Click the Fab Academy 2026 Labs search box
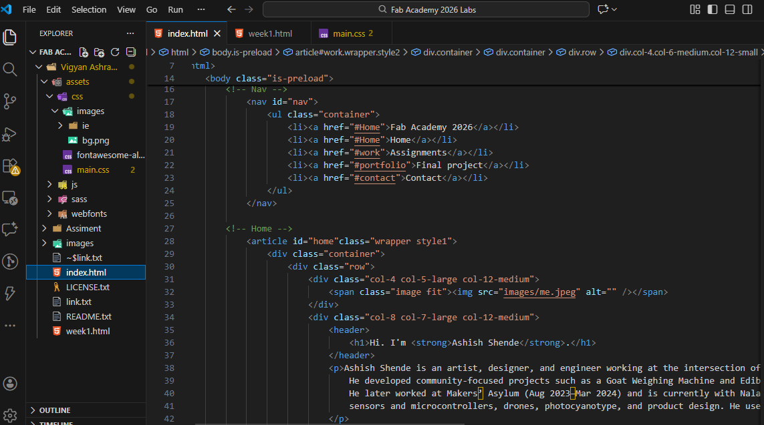This screenshot has height=425, width=764. (x=426, y=9)
